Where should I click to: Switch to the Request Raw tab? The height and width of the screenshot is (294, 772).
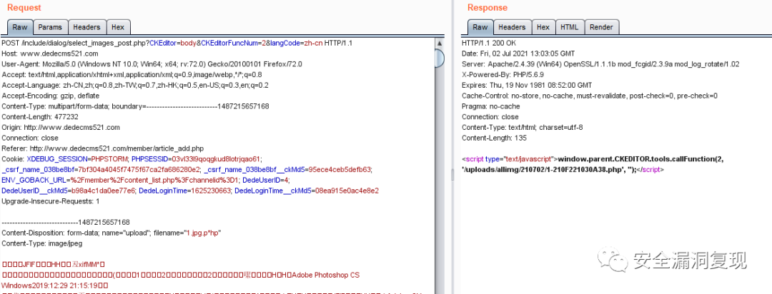click(x=20, y=27)
